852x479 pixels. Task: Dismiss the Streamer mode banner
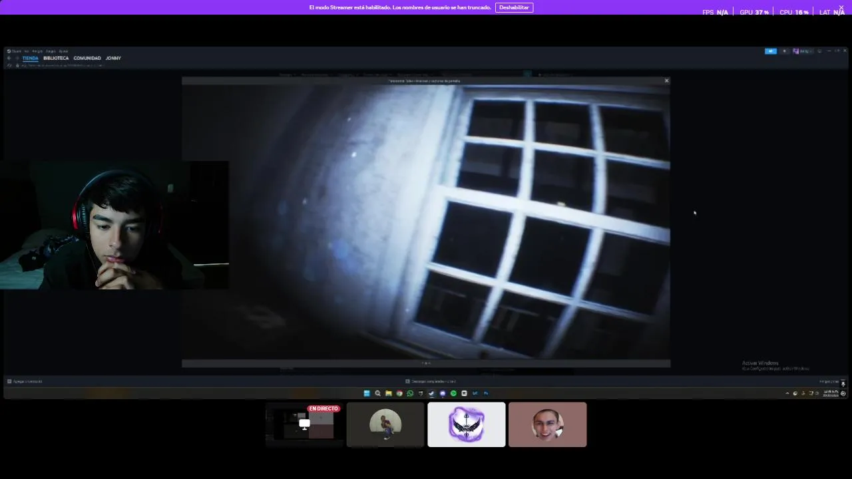pos(841,7)
